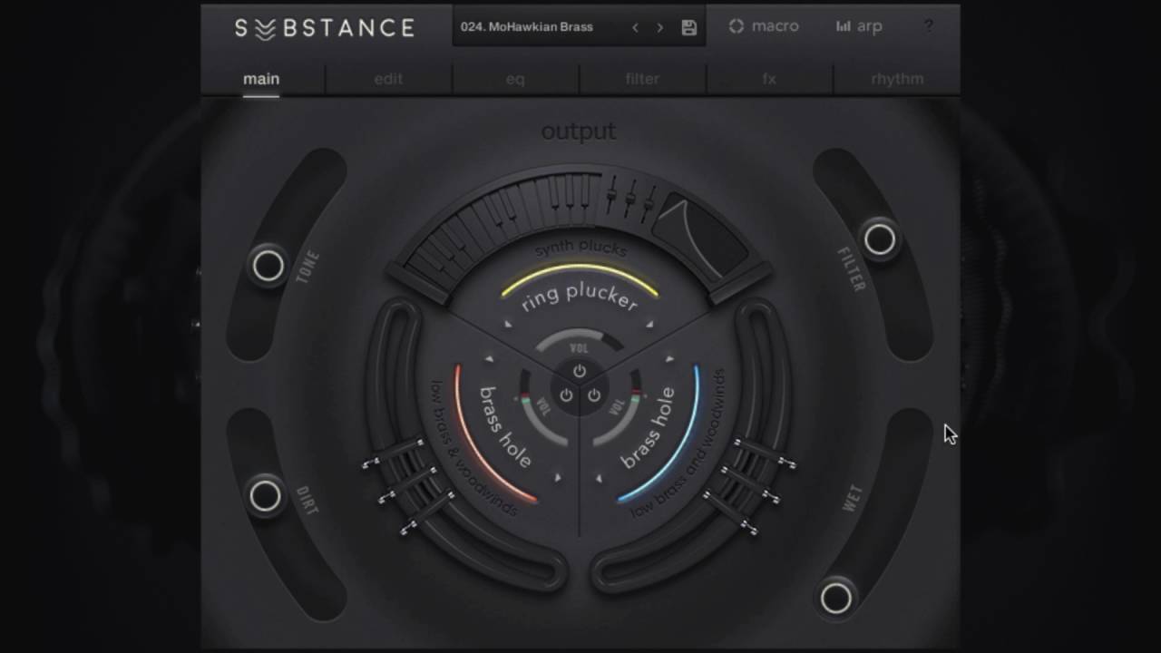Go to the previous preset arrow
The height and width of the screenshot is (653, 1161).
coord(635,27)
